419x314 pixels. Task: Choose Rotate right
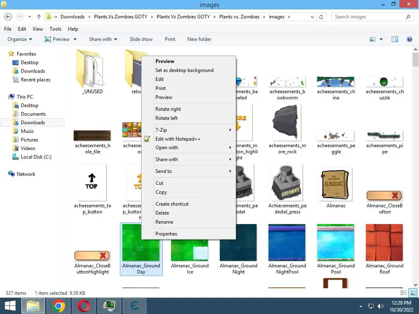(168, 109)
